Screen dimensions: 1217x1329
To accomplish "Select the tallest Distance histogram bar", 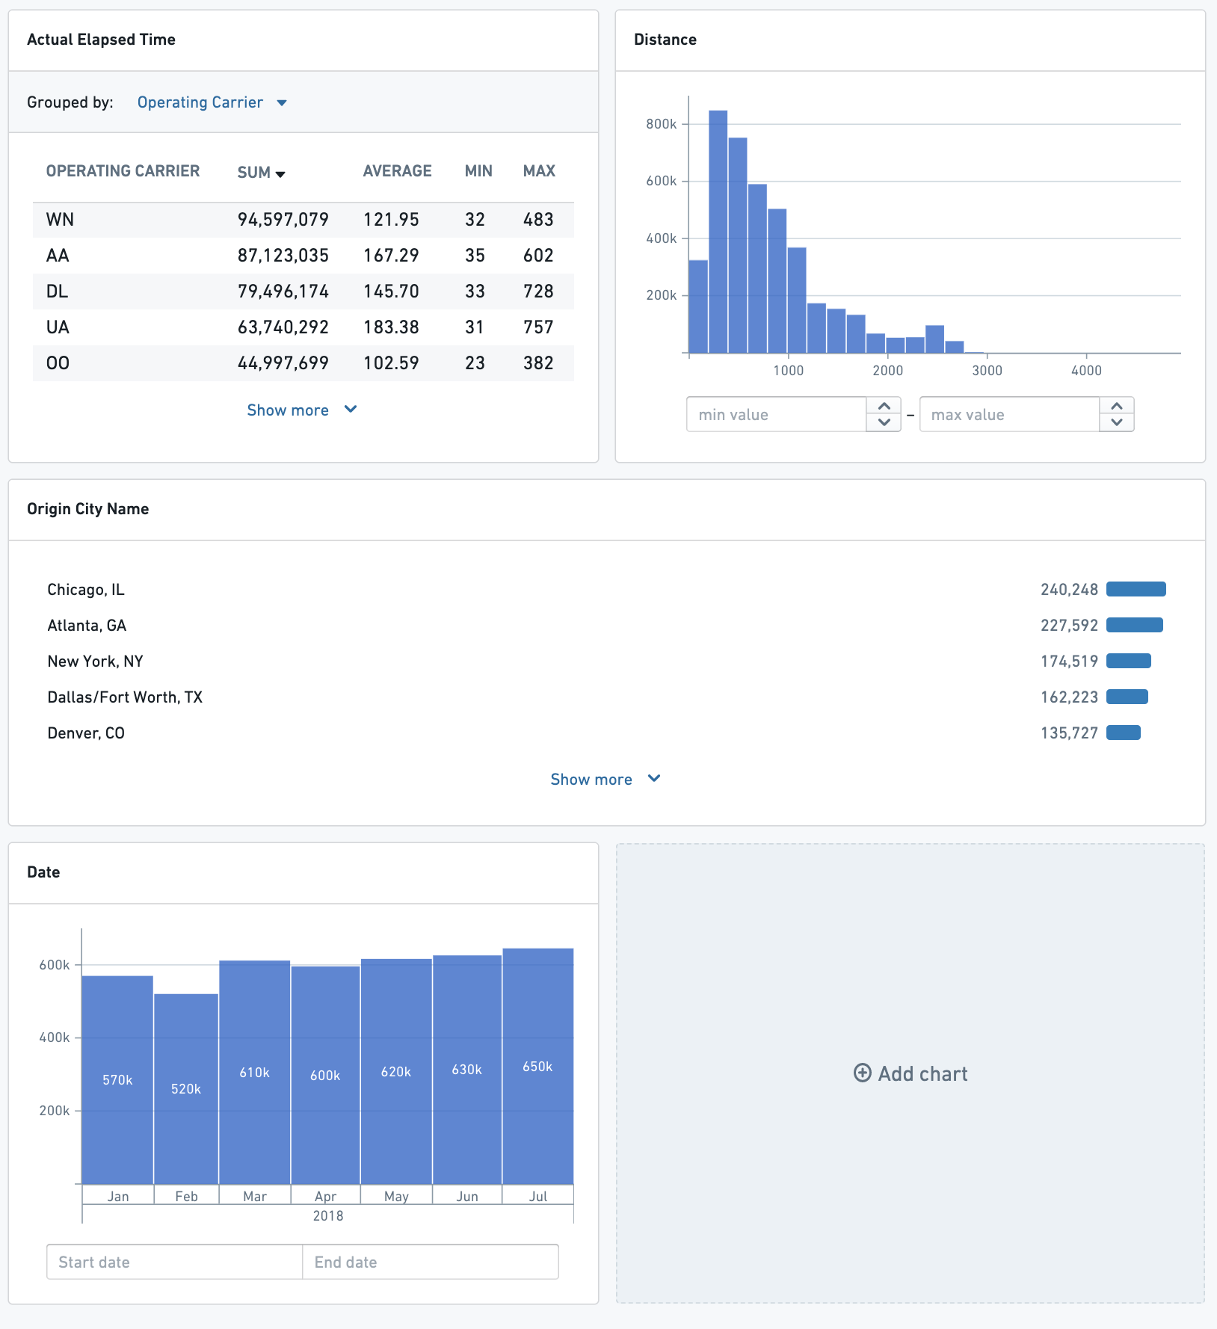I will click(718, 232).
